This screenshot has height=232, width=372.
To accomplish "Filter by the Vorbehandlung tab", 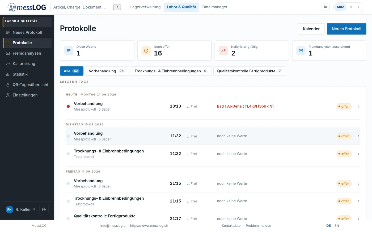I will pyautogui.click(x=107, y=71).
